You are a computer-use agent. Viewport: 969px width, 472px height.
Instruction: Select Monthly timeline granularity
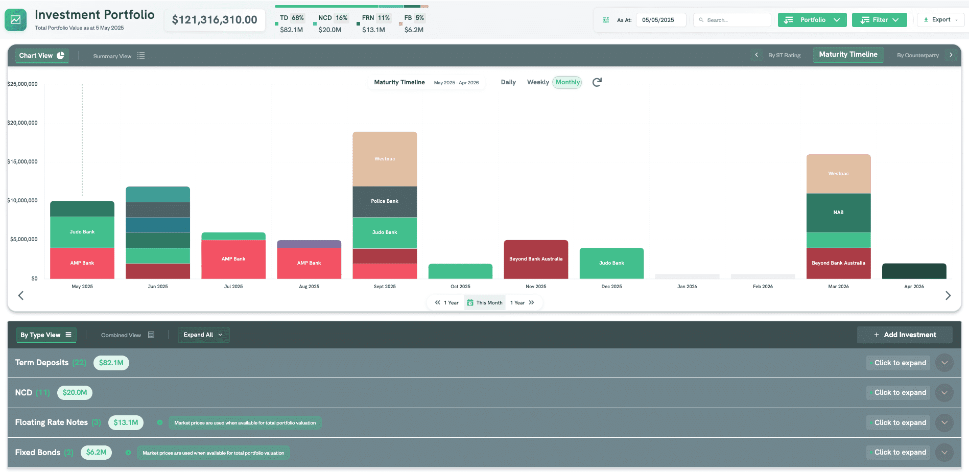point(568,82)
